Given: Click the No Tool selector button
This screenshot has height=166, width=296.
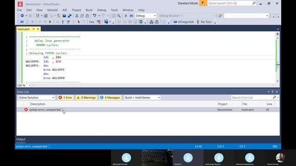Looking at the screenshot, I should (x=204, y=22).
